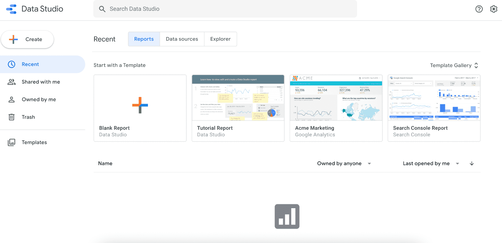502x243 pixels.
Task: Switch to the Explorer tab
Action: [x=220, y=39]
